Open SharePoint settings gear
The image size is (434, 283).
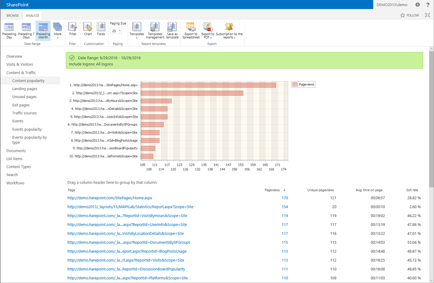coord(418,5)
